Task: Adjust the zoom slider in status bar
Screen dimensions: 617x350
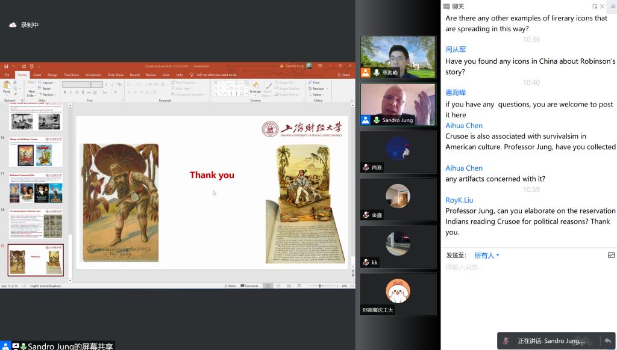Action: 319,286
